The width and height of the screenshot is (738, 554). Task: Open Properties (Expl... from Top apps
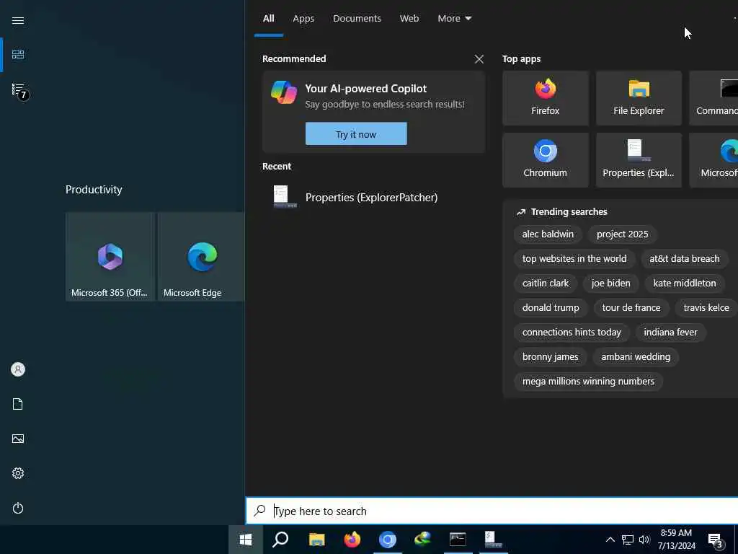click(x=639, y=160)
